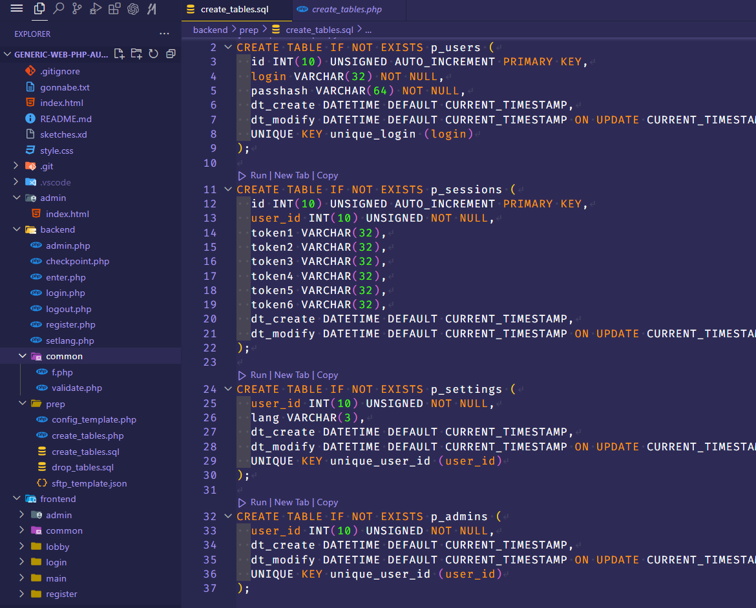Expand the frontend login folder
Image resolution: width=756 pixels, height=608 pixels.
tap(22, 561)
